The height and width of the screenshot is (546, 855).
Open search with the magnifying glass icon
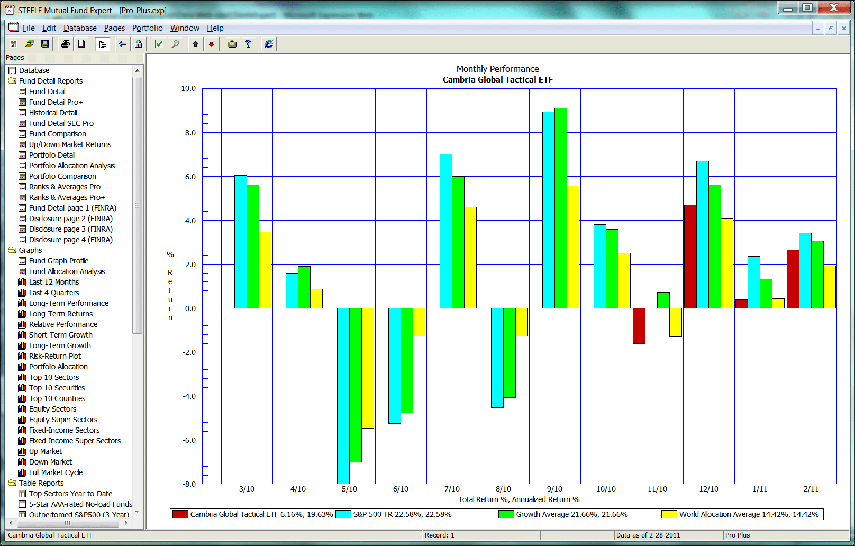click(x=175, y=44)
